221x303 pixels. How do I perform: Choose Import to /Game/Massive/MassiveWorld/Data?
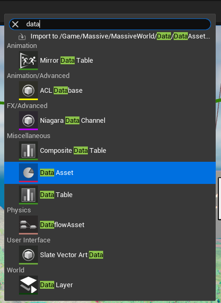tap(120, 36)
